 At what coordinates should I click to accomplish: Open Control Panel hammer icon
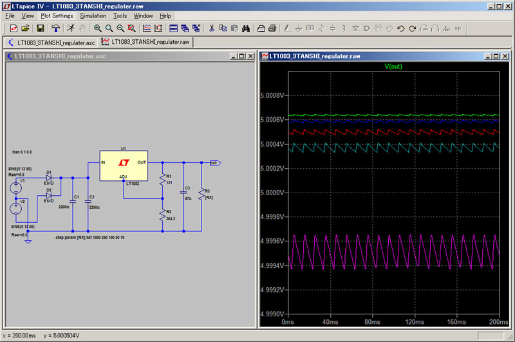tap(55, 28)
